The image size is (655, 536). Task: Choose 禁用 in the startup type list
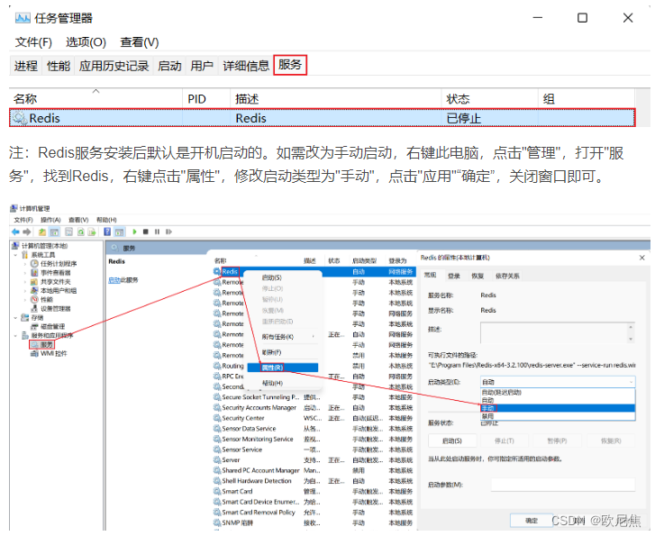click(558, 416)
